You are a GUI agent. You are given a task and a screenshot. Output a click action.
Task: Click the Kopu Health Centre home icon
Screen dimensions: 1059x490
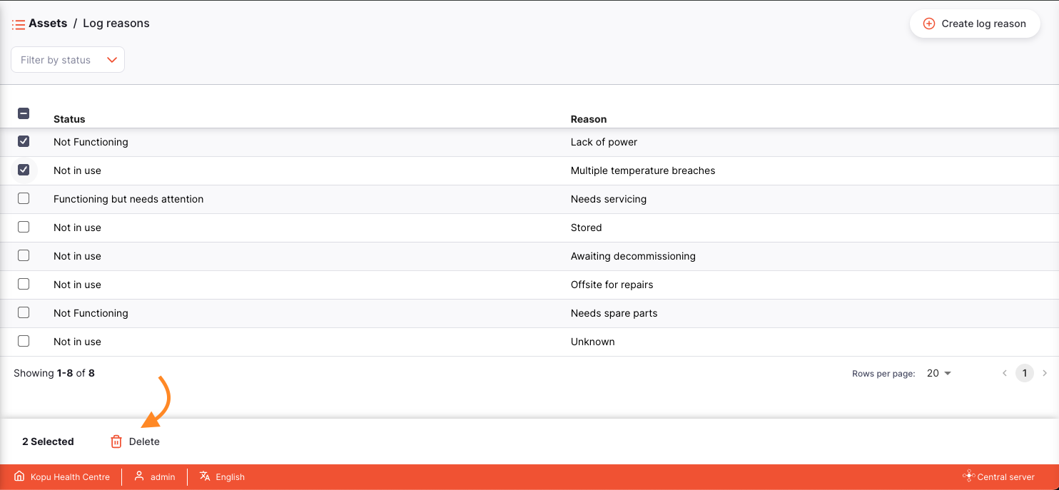pos(19,476)
